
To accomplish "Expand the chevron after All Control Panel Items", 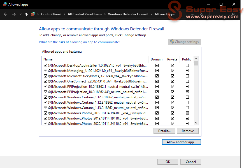I will [x=105, y=14].
